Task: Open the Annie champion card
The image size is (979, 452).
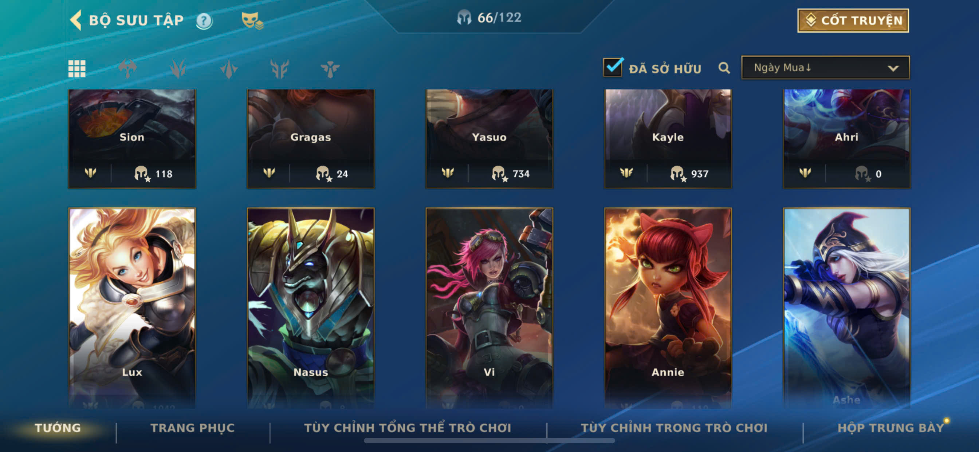Action: click(668, 308)
